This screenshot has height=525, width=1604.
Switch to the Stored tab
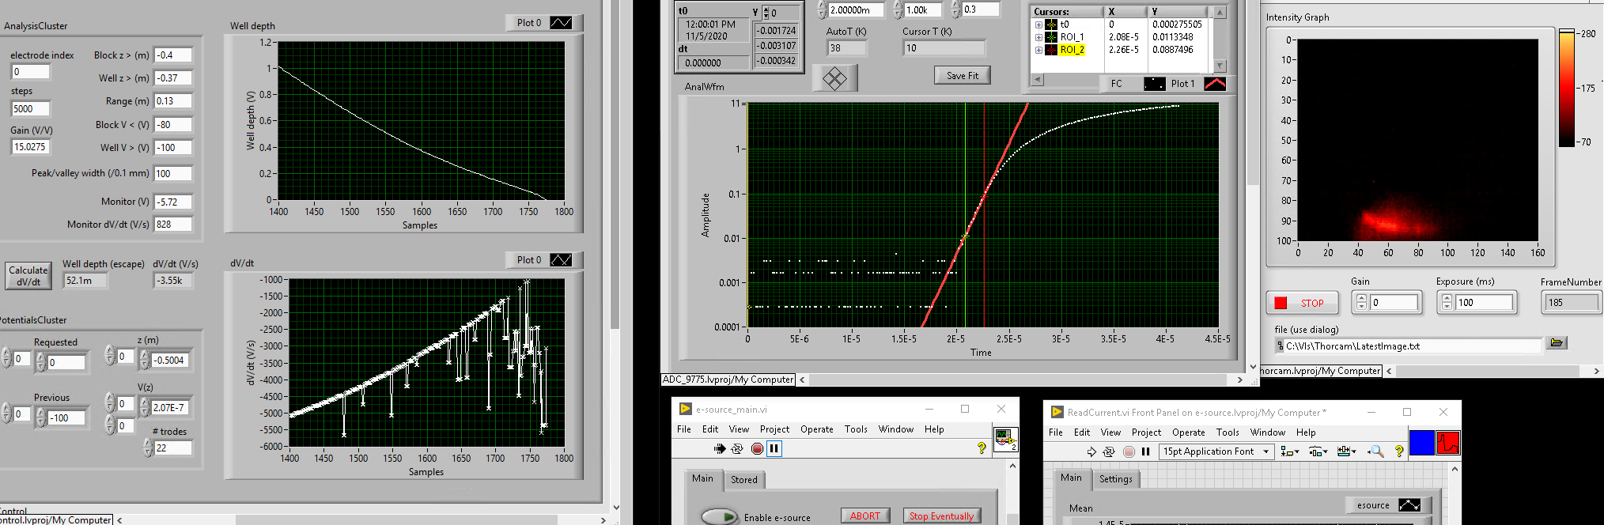pos(743,480)
